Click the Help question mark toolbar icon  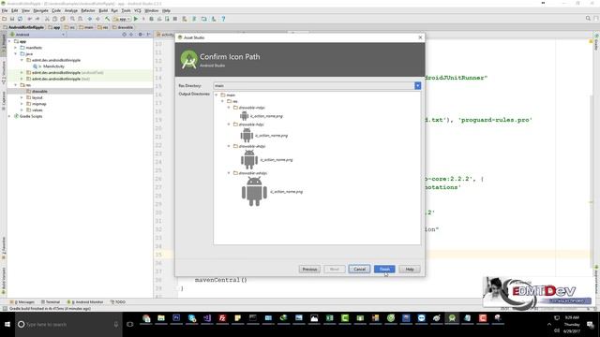pos(223,19)
